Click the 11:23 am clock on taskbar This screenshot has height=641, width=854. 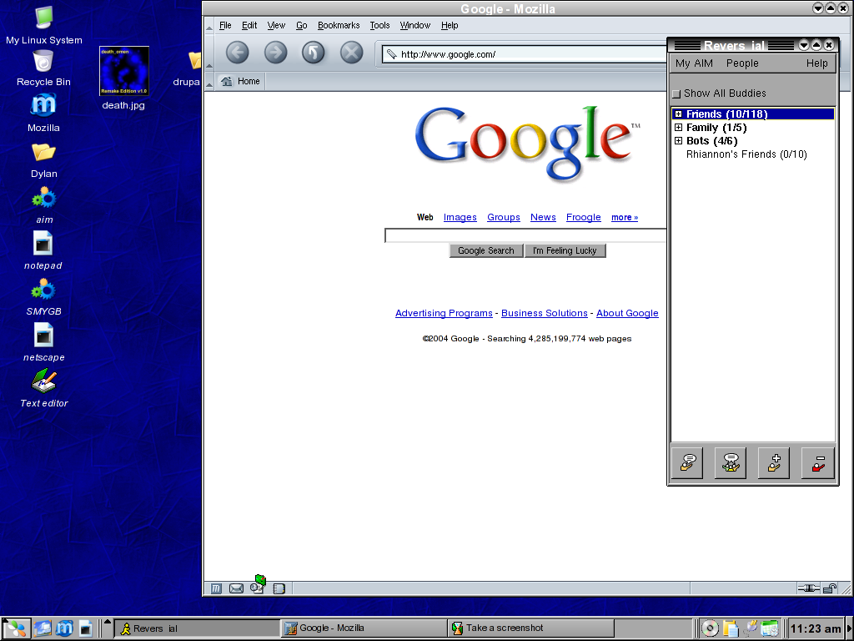[816, 628]
